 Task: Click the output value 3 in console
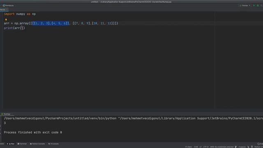[x=5, y=123]
